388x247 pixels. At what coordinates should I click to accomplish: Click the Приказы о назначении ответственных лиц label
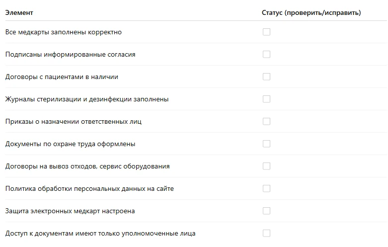click(73, 122)
